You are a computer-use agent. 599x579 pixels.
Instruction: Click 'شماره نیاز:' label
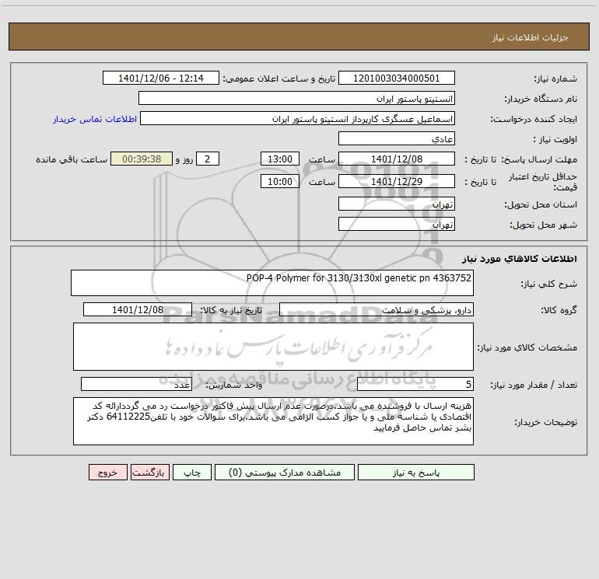pyautogui.click(x=555, y=79)
